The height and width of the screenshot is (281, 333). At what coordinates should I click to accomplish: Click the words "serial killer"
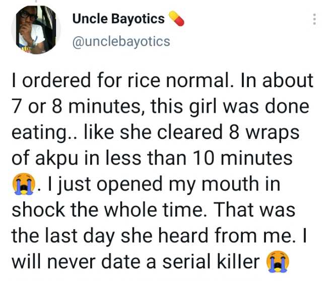pos(210,263)
